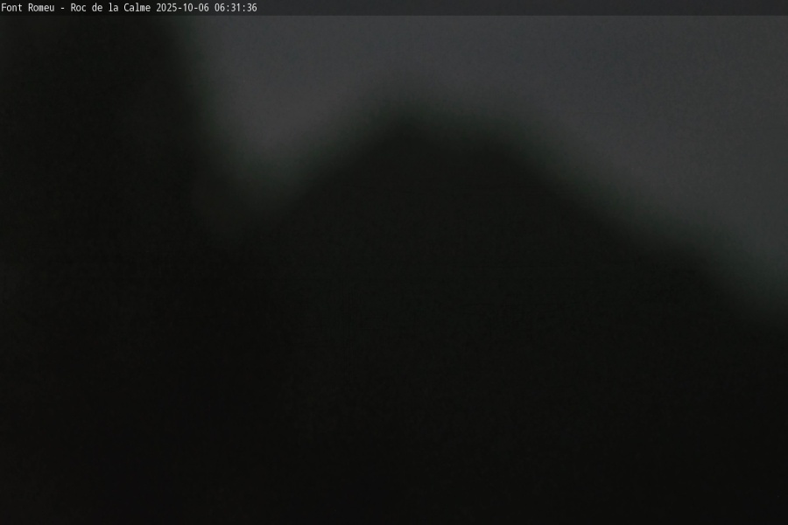Click the hour "06" in the timestamp
The image size is (788, 525).
point(220,8)
